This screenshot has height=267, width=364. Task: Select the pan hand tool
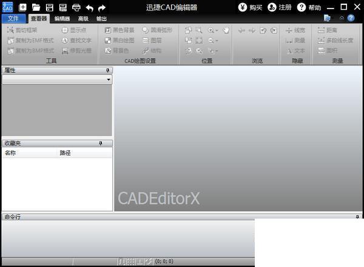click(x=226, y=30)
